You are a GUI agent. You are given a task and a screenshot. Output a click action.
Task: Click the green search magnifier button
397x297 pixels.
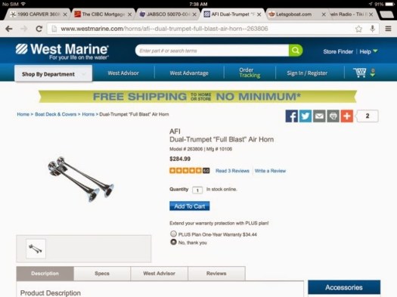pyautogui.click(x=296, y=51)
